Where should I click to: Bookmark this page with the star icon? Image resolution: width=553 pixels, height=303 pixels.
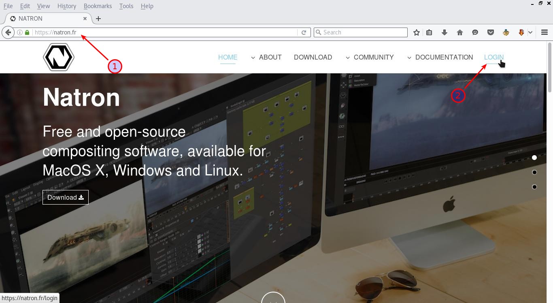pos(416,32)
